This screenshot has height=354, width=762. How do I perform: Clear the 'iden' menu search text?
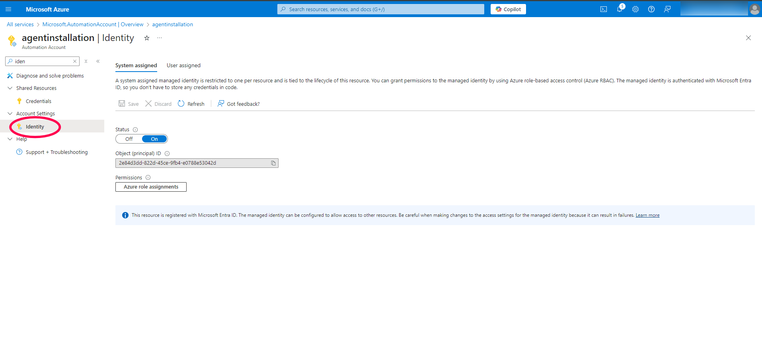74,61
